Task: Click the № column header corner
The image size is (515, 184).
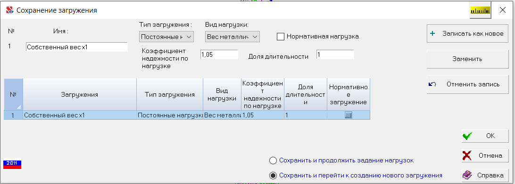Action: [x=14, y=95]
